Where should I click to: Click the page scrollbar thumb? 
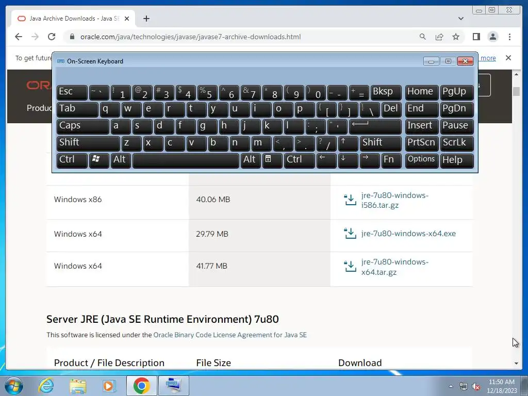pos(516,91)
